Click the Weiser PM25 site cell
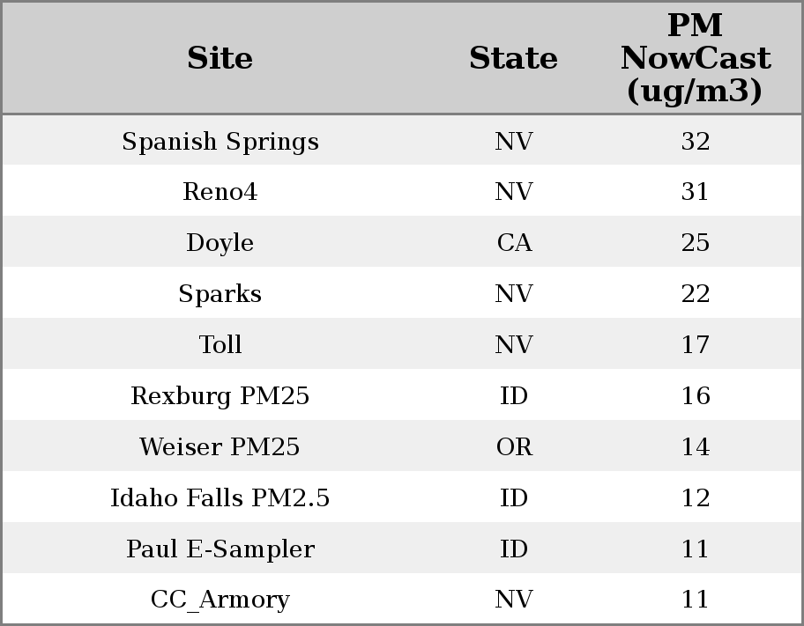The height and width of the screenshot is (626, 804). coord(220,447)
